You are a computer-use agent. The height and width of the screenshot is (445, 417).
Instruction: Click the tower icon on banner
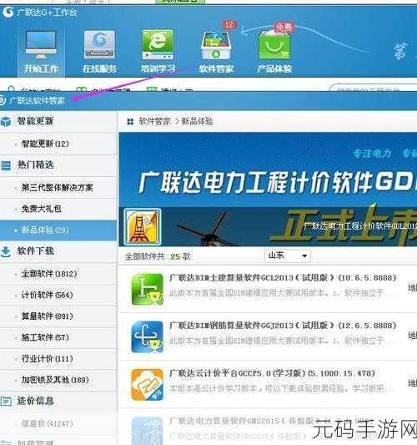[x=143, y=227]
